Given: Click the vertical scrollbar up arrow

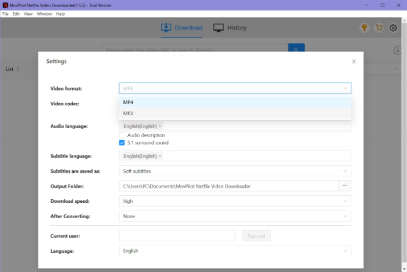Looking at the screenshot, I should pos(404,20).
